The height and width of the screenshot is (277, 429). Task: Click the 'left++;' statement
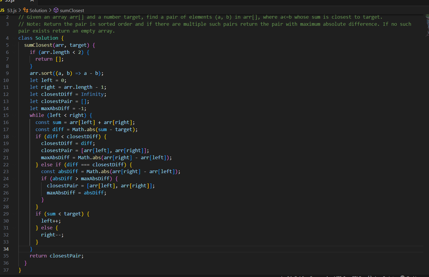click(51, 221)
